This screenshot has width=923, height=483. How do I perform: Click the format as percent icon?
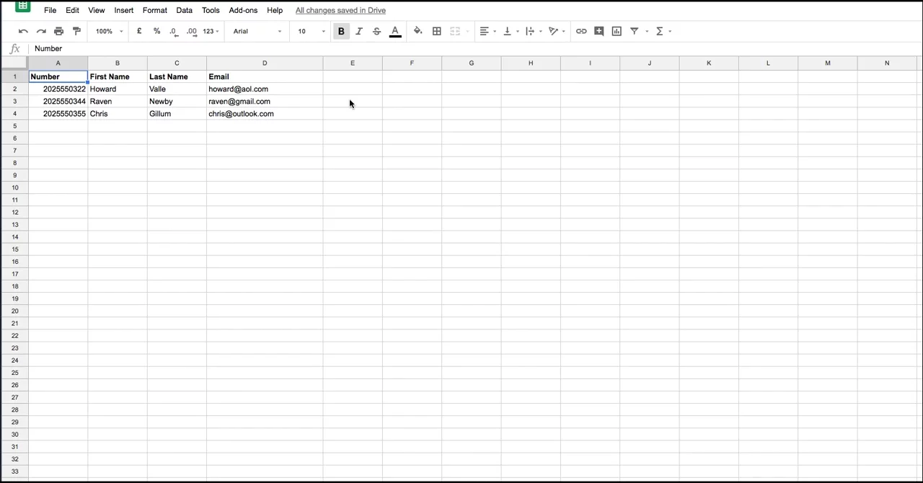[156, 31]
